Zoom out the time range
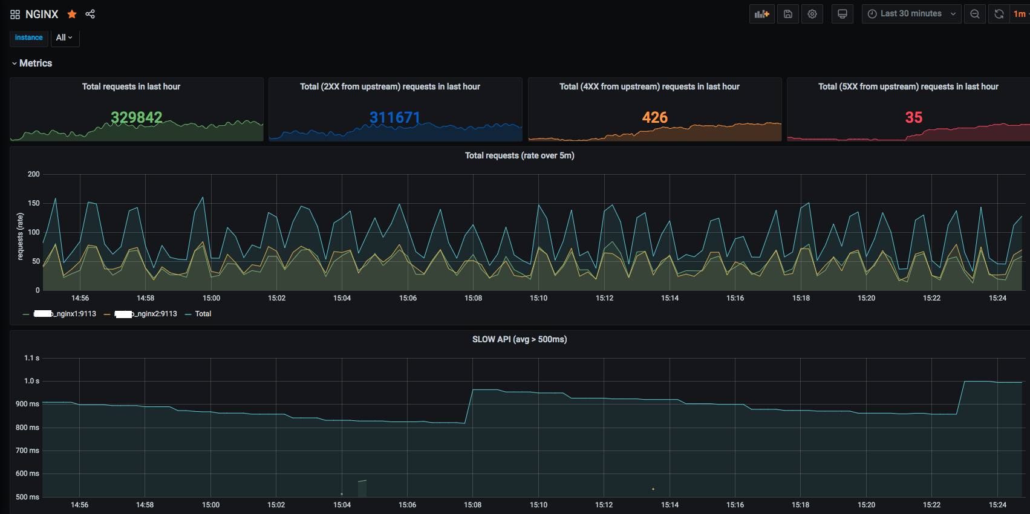The image size is (1030, 514). pos(975,14)
